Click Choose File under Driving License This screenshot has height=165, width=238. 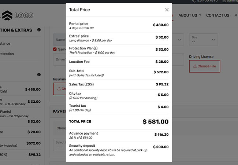(205, 66)
